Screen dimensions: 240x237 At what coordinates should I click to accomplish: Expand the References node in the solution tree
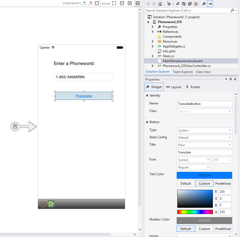153,32
